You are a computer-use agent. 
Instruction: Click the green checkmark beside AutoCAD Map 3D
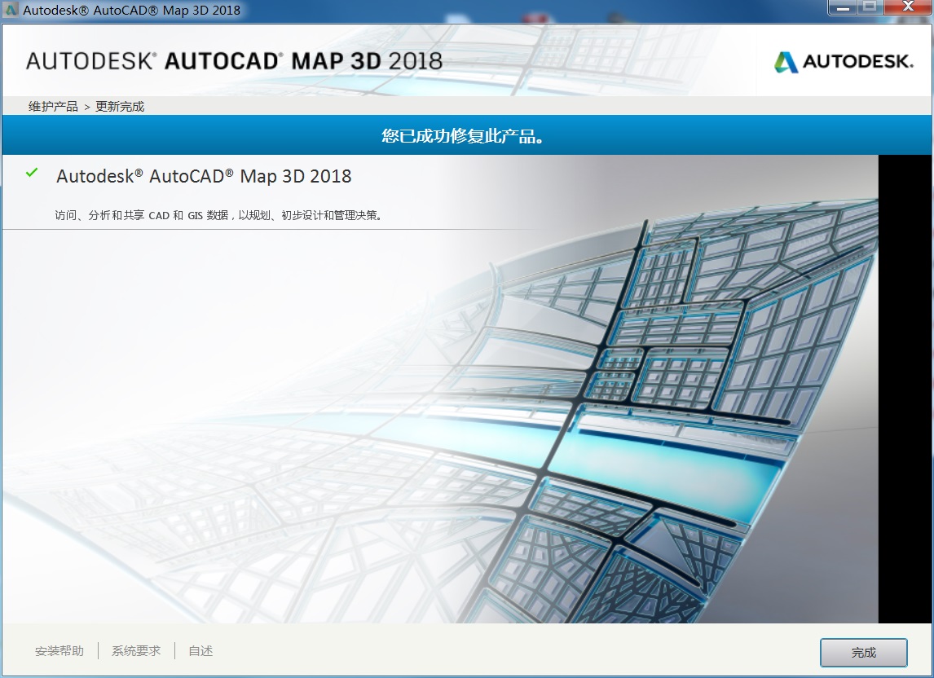click(32, 173)
